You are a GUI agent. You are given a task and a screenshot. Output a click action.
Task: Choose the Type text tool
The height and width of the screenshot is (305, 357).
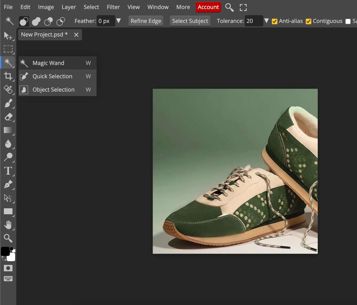pyautogui.click(x=8, y=171)
